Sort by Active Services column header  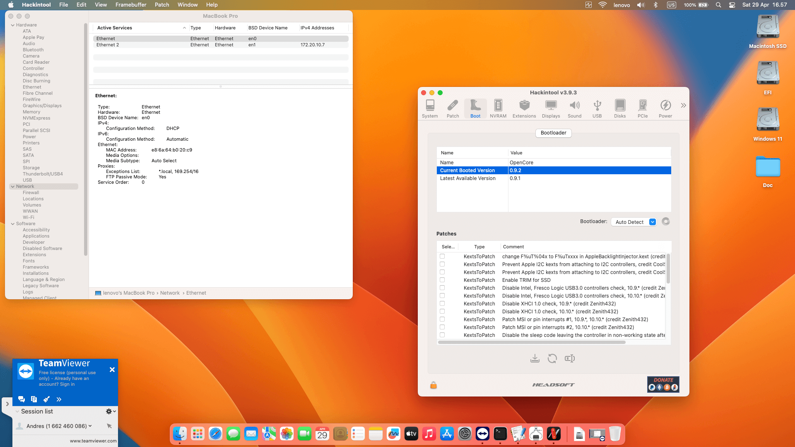(141, 28)
